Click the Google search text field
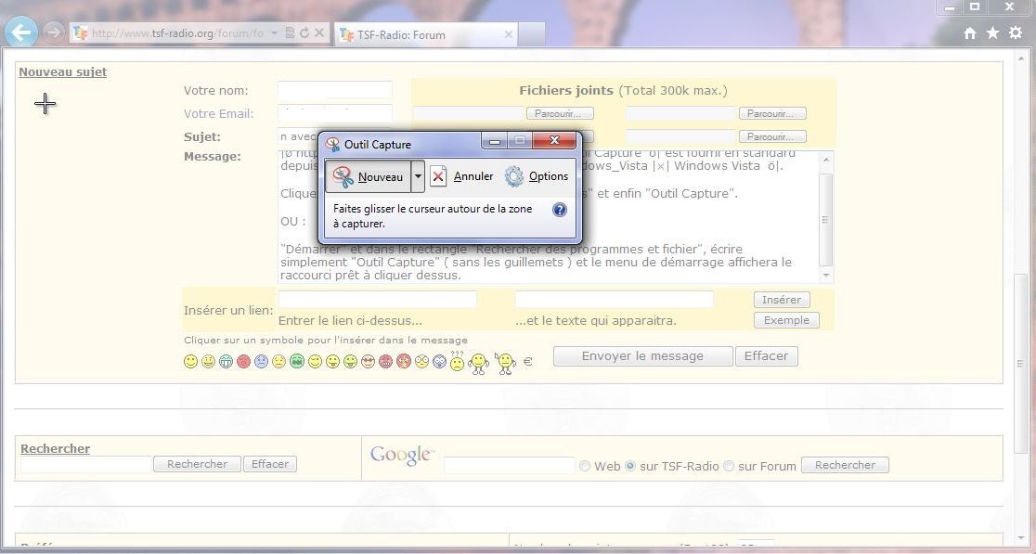Image resolution: width=1036 pixels, height=554 pixels. (509, 465)
